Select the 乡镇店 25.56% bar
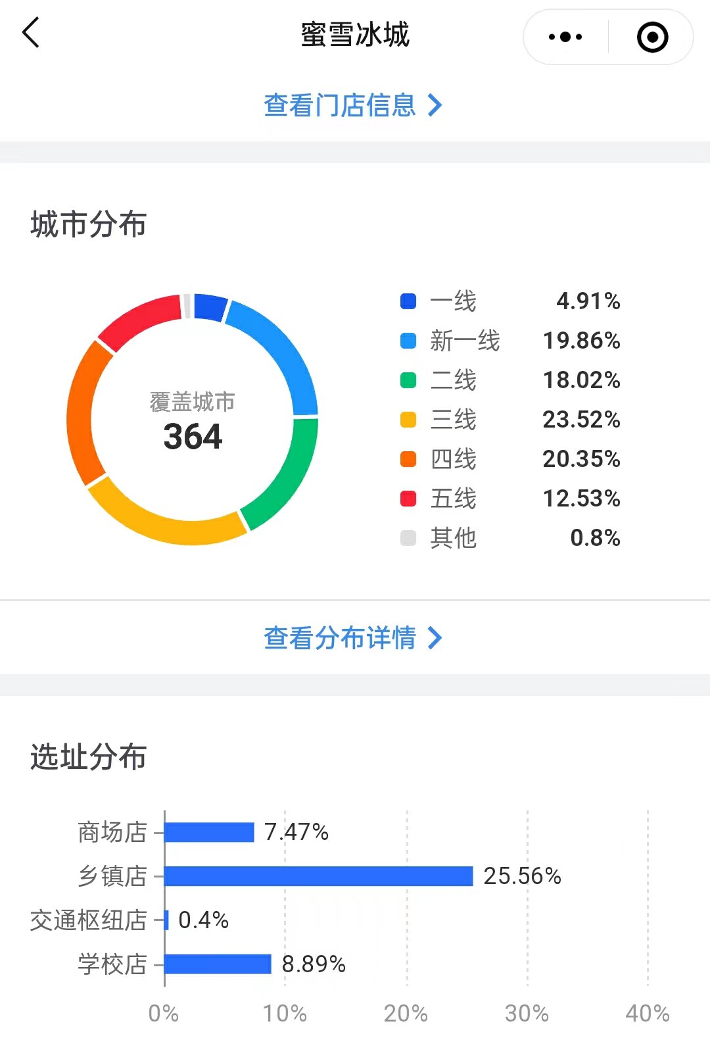 point(318,876)
